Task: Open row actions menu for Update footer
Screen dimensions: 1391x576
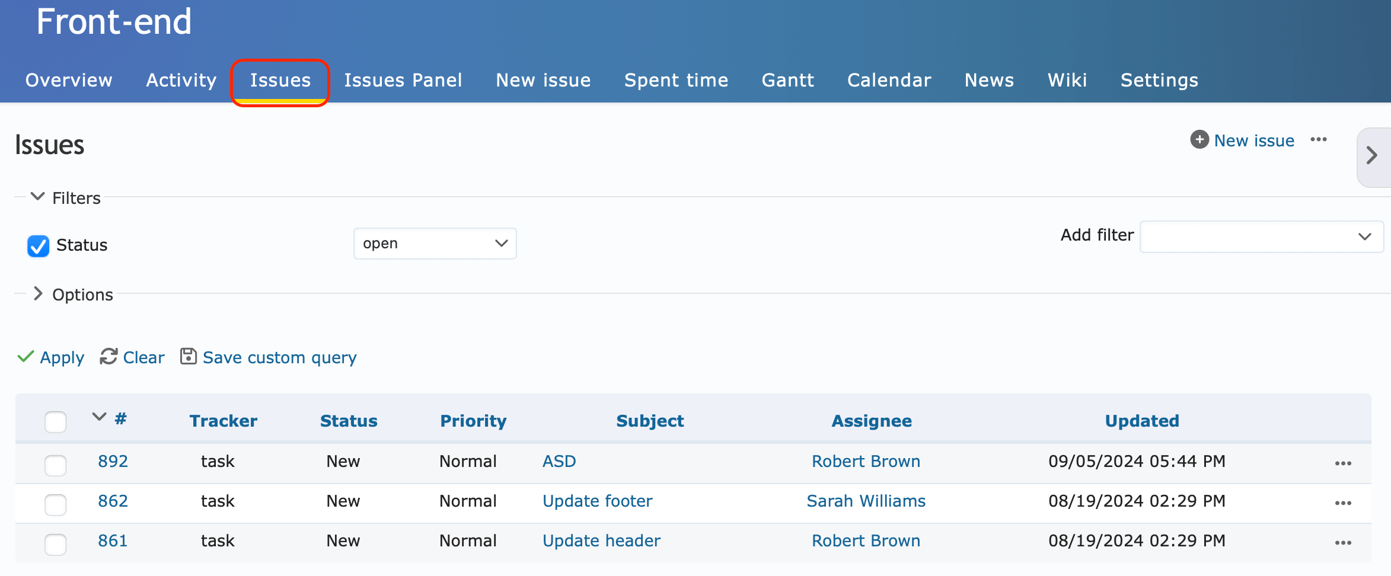Action: [x=1343, y=503]
